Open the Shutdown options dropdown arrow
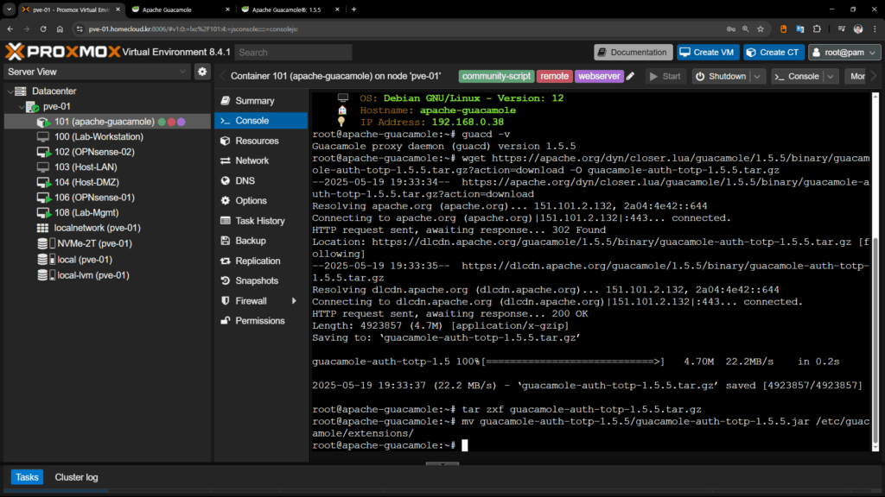 (x=757, y=76)
